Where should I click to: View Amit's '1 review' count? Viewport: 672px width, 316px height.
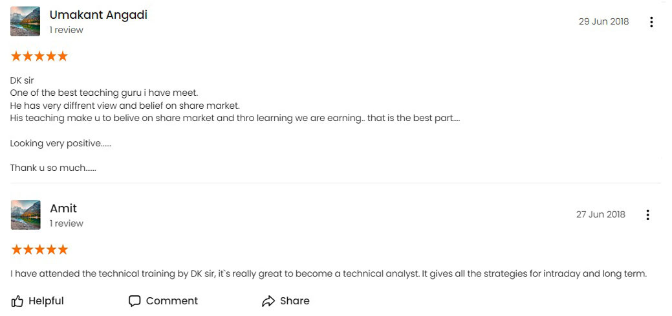point(67,223)
